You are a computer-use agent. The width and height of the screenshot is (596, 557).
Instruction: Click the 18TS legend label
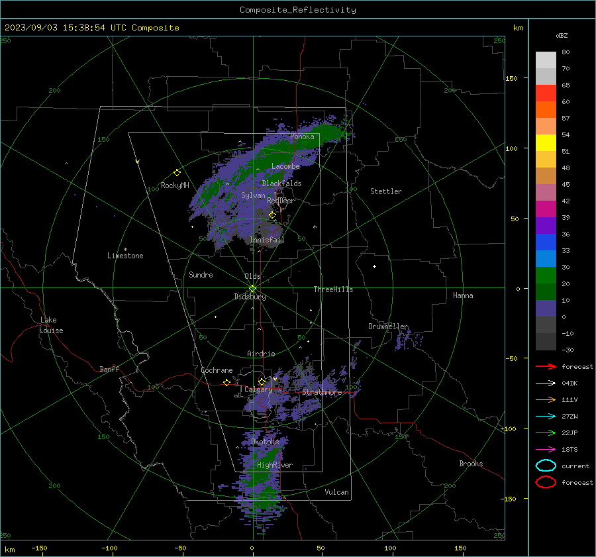570,450
